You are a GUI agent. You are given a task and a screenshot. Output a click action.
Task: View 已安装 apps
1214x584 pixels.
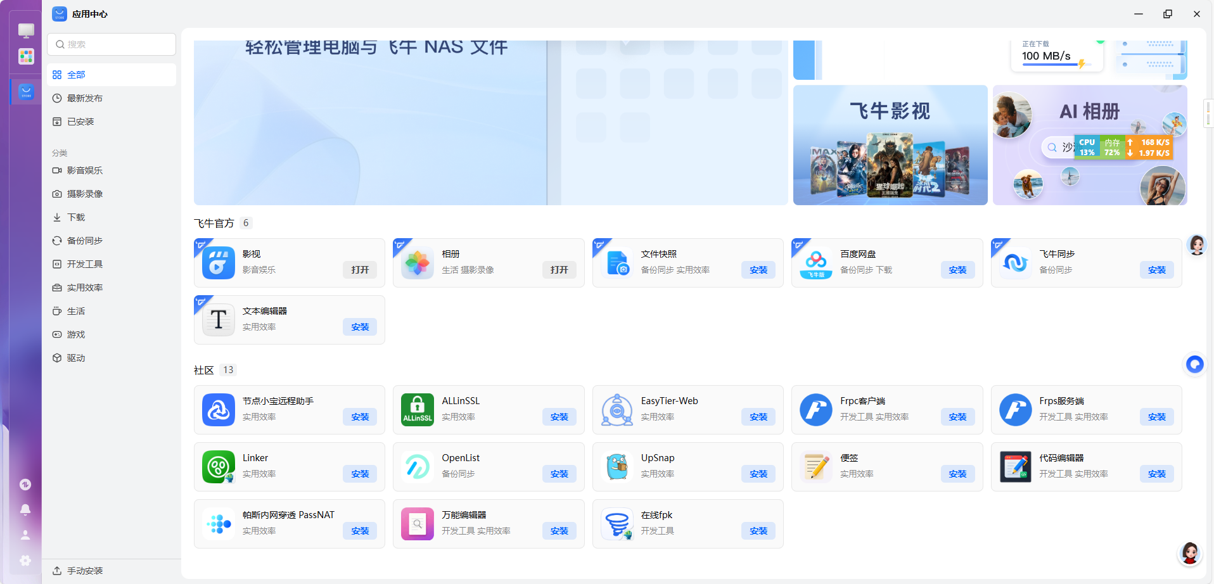pyautogui.click(x=112, y=122)
